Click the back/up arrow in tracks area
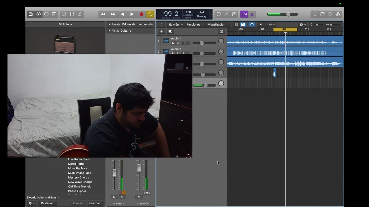The height and width of the screenshot is (207, 369). click(161, 24)
